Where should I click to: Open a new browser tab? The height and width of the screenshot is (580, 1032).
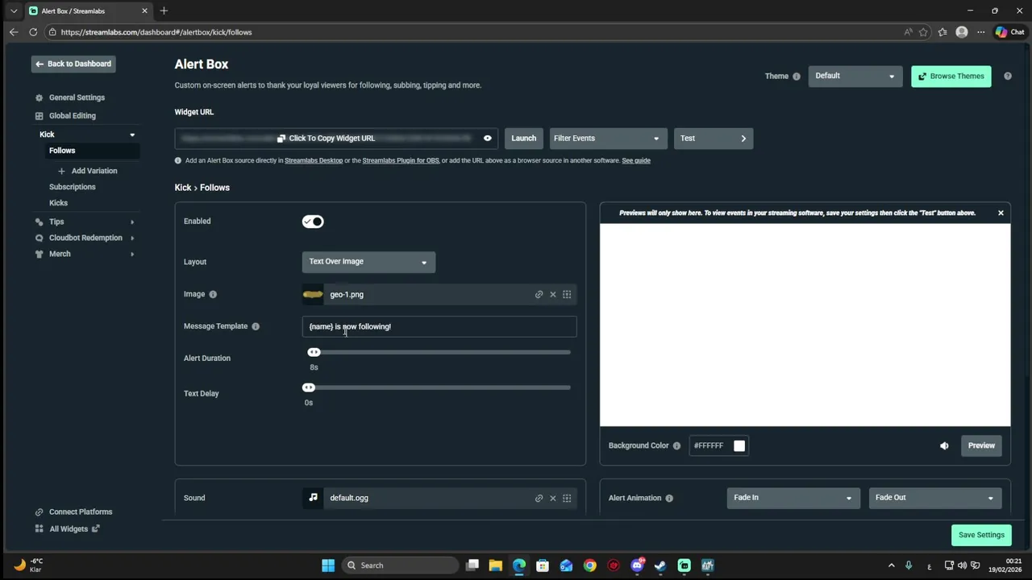point(164,10)
